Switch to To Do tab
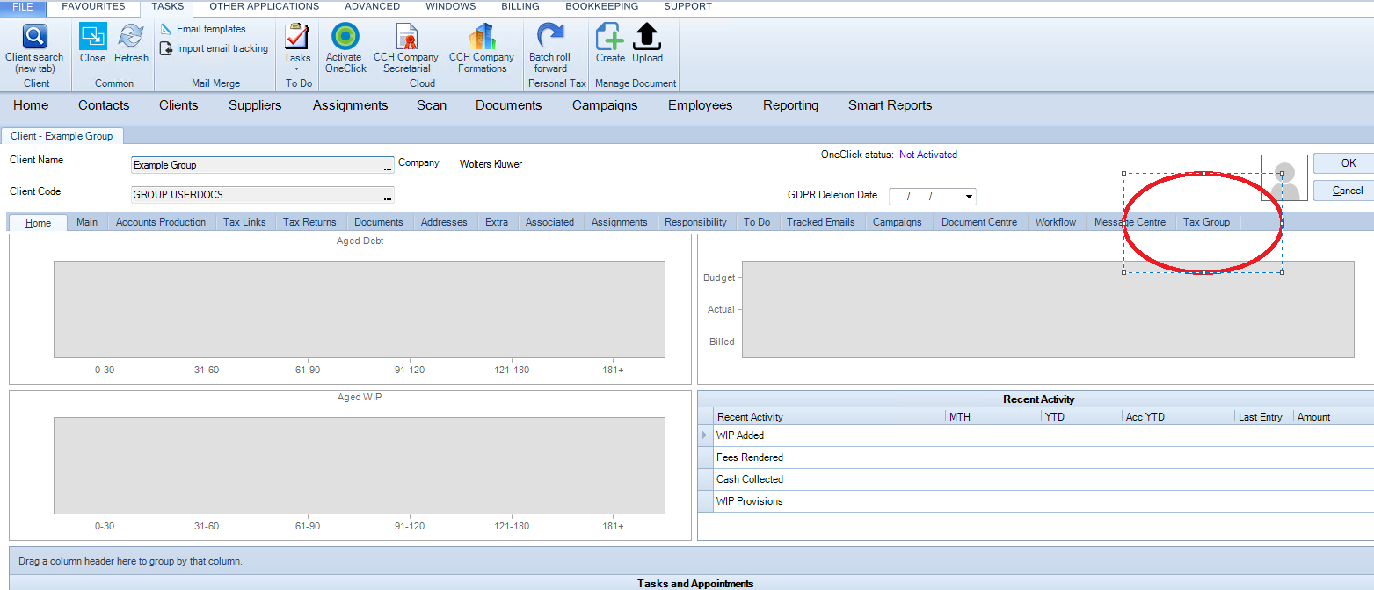 [x=757, y=222]
